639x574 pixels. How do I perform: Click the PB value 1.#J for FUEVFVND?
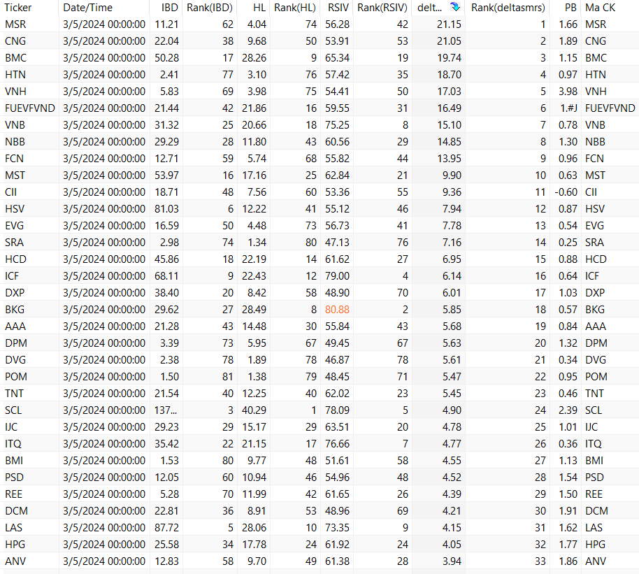(569, 108)
